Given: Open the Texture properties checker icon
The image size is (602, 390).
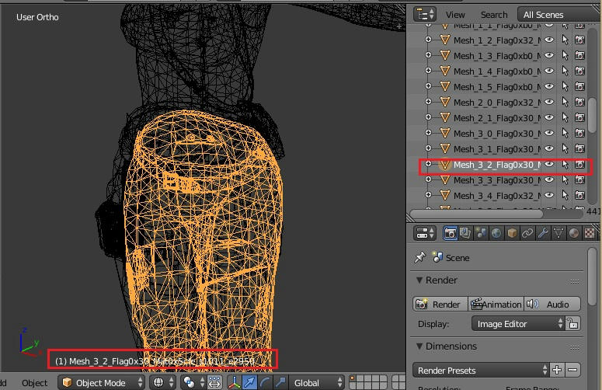Looking at the screenshot, I should tap(590, 232).
